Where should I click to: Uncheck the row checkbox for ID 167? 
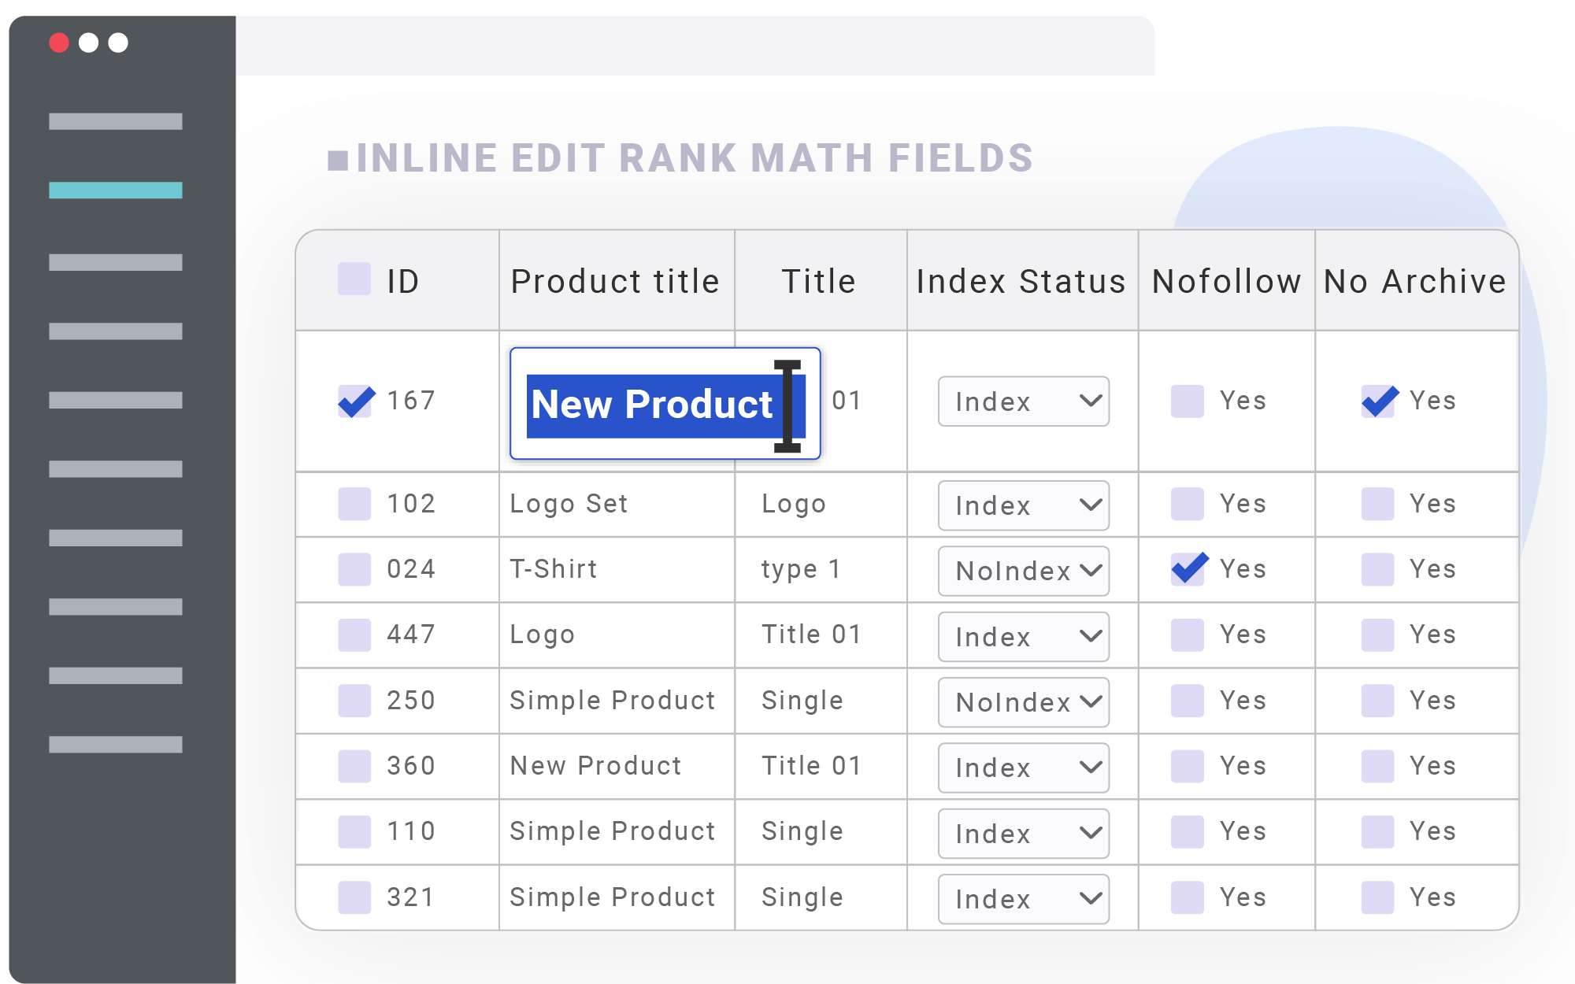click(x=354, y=401)
